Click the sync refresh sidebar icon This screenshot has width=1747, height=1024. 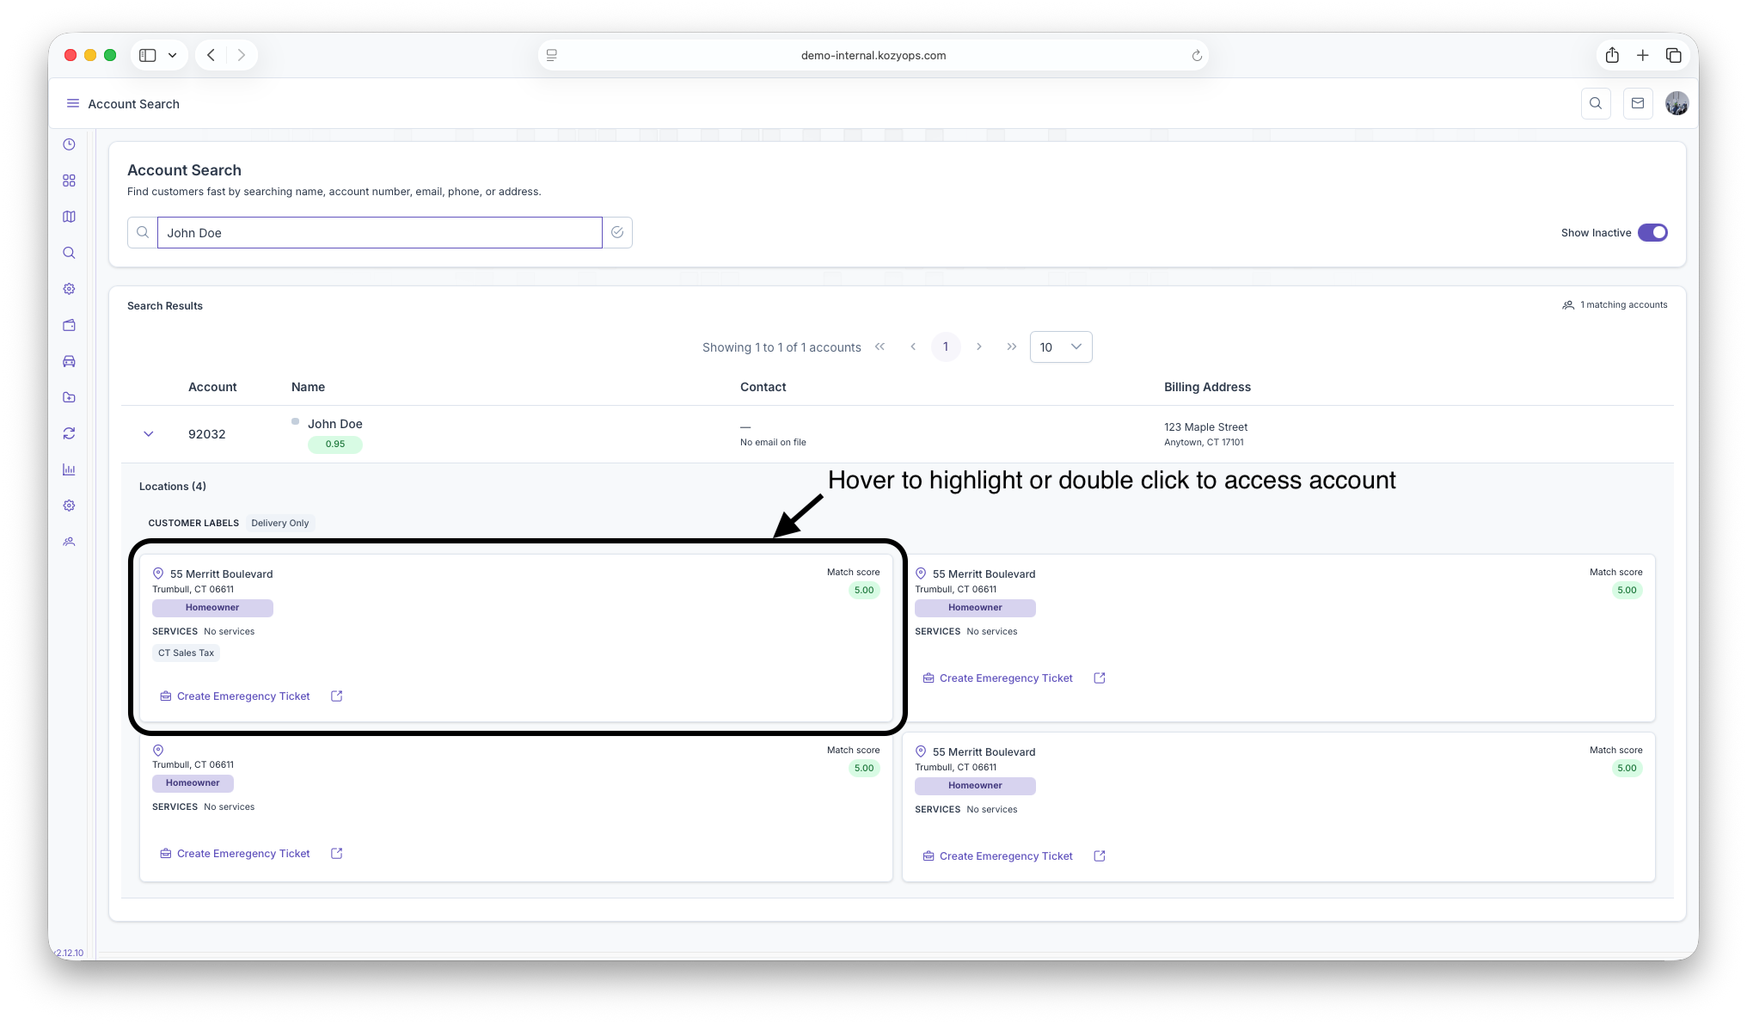[69, 433]
